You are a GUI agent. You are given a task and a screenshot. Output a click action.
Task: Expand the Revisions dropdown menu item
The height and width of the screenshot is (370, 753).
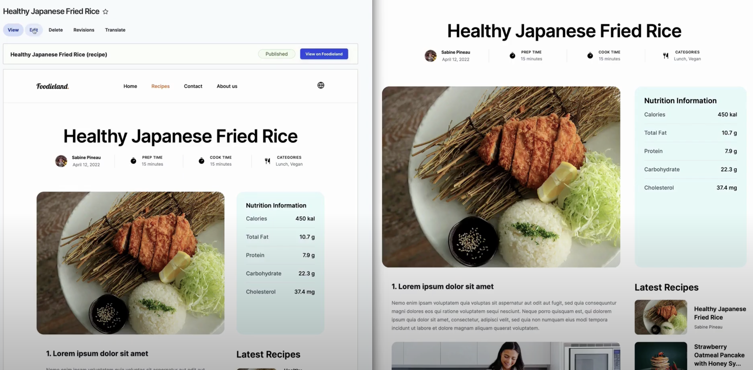[x=83, y=30]
